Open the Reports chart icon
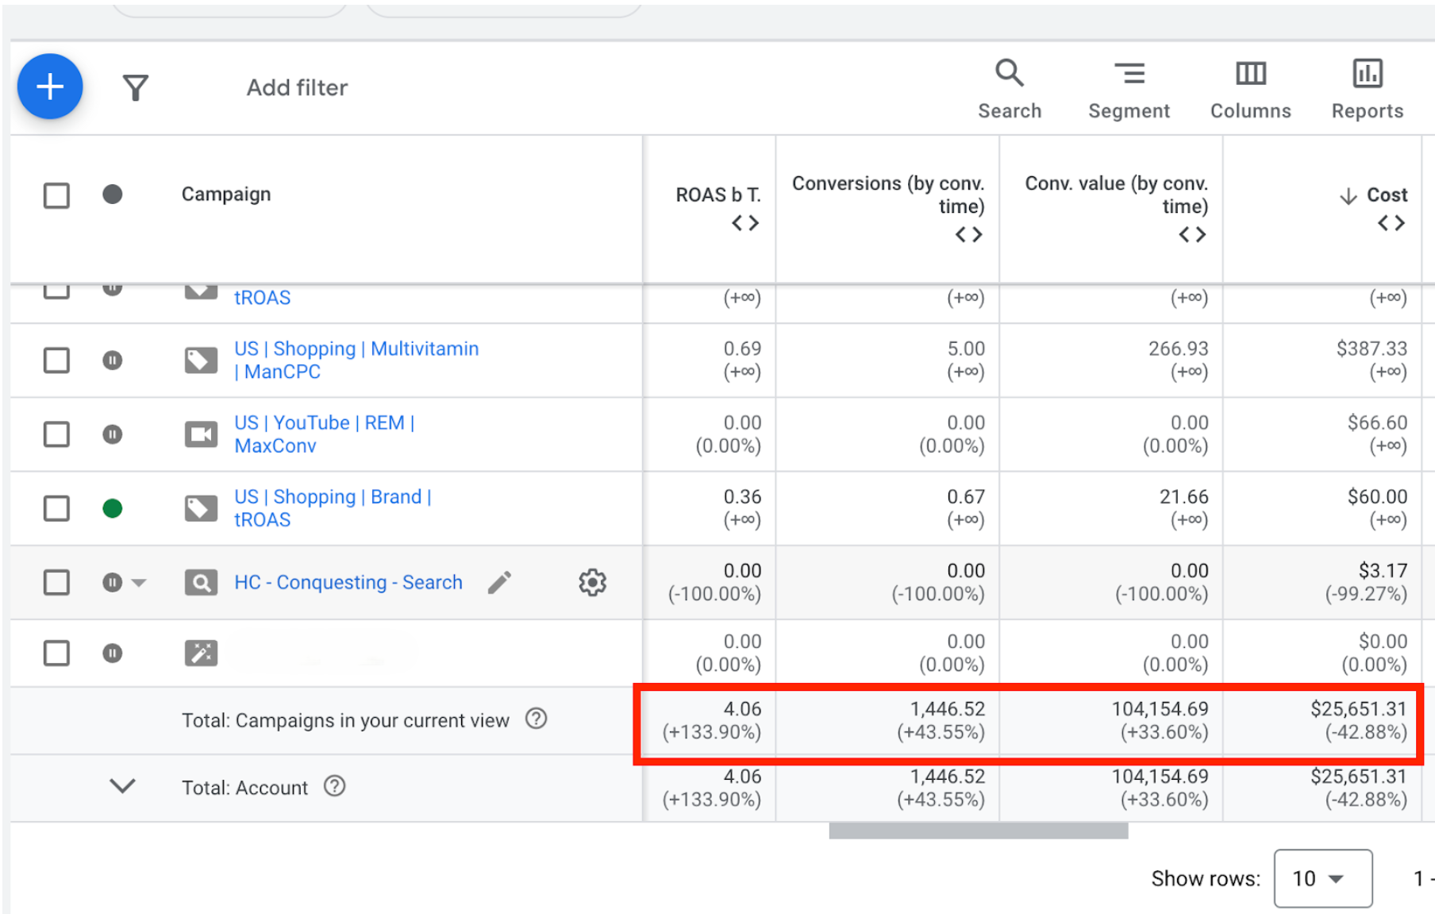Viewport: 1435px width, 914px height. coord(1367,74)
